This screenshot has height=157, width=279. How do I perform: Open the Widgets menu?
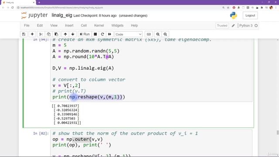coord(117,25)
